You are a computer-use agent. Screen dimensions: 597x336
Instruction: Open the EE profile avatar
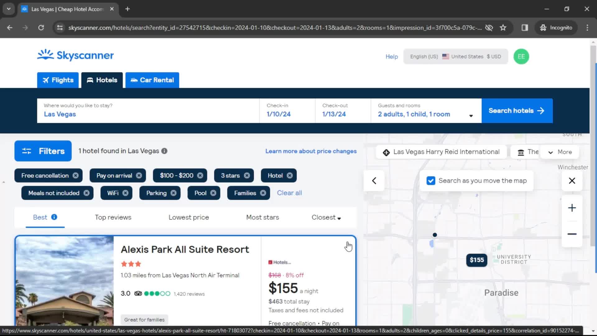pyautogui.click(x=521, y=57)
